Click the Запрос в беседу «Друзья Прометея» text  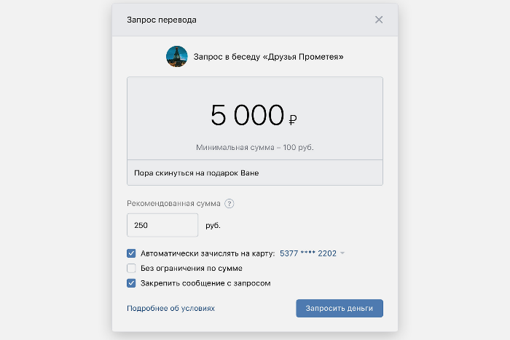[x=268, y=57]
